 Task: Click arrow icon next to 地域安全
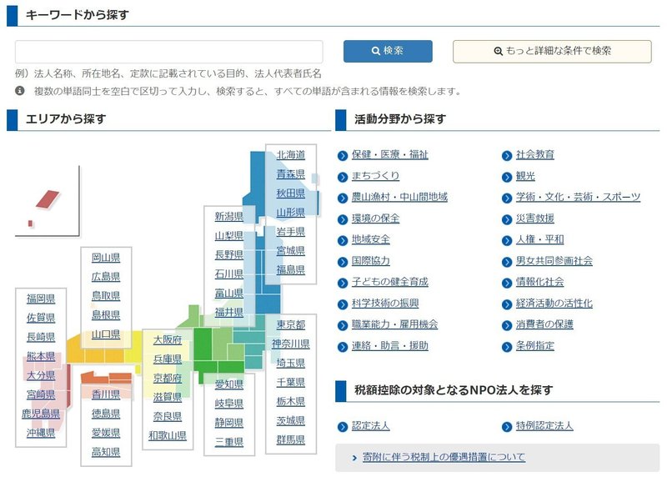tap(343, 241)
